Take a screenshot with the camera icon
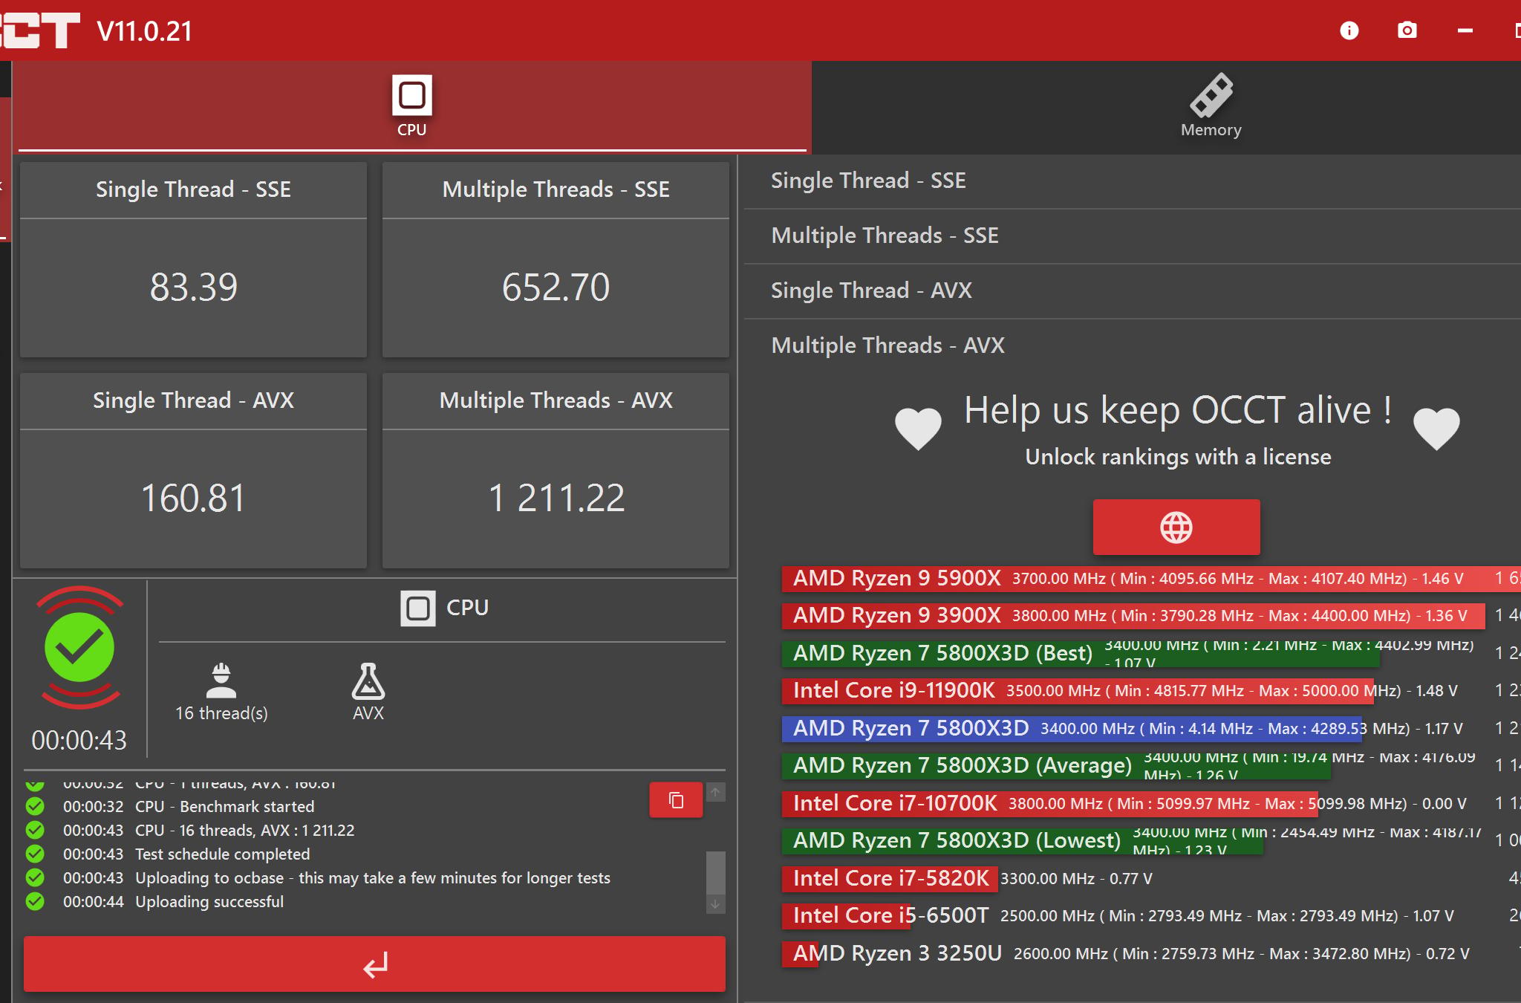This screenshot has width=1521, height=1003. point(1407,30)
